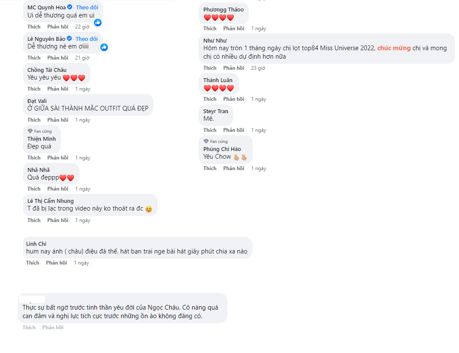Click the verified badge beside Lê Nguyên Bảo
Viewport: 459px width, 353px height.
[x=69, y=39]
